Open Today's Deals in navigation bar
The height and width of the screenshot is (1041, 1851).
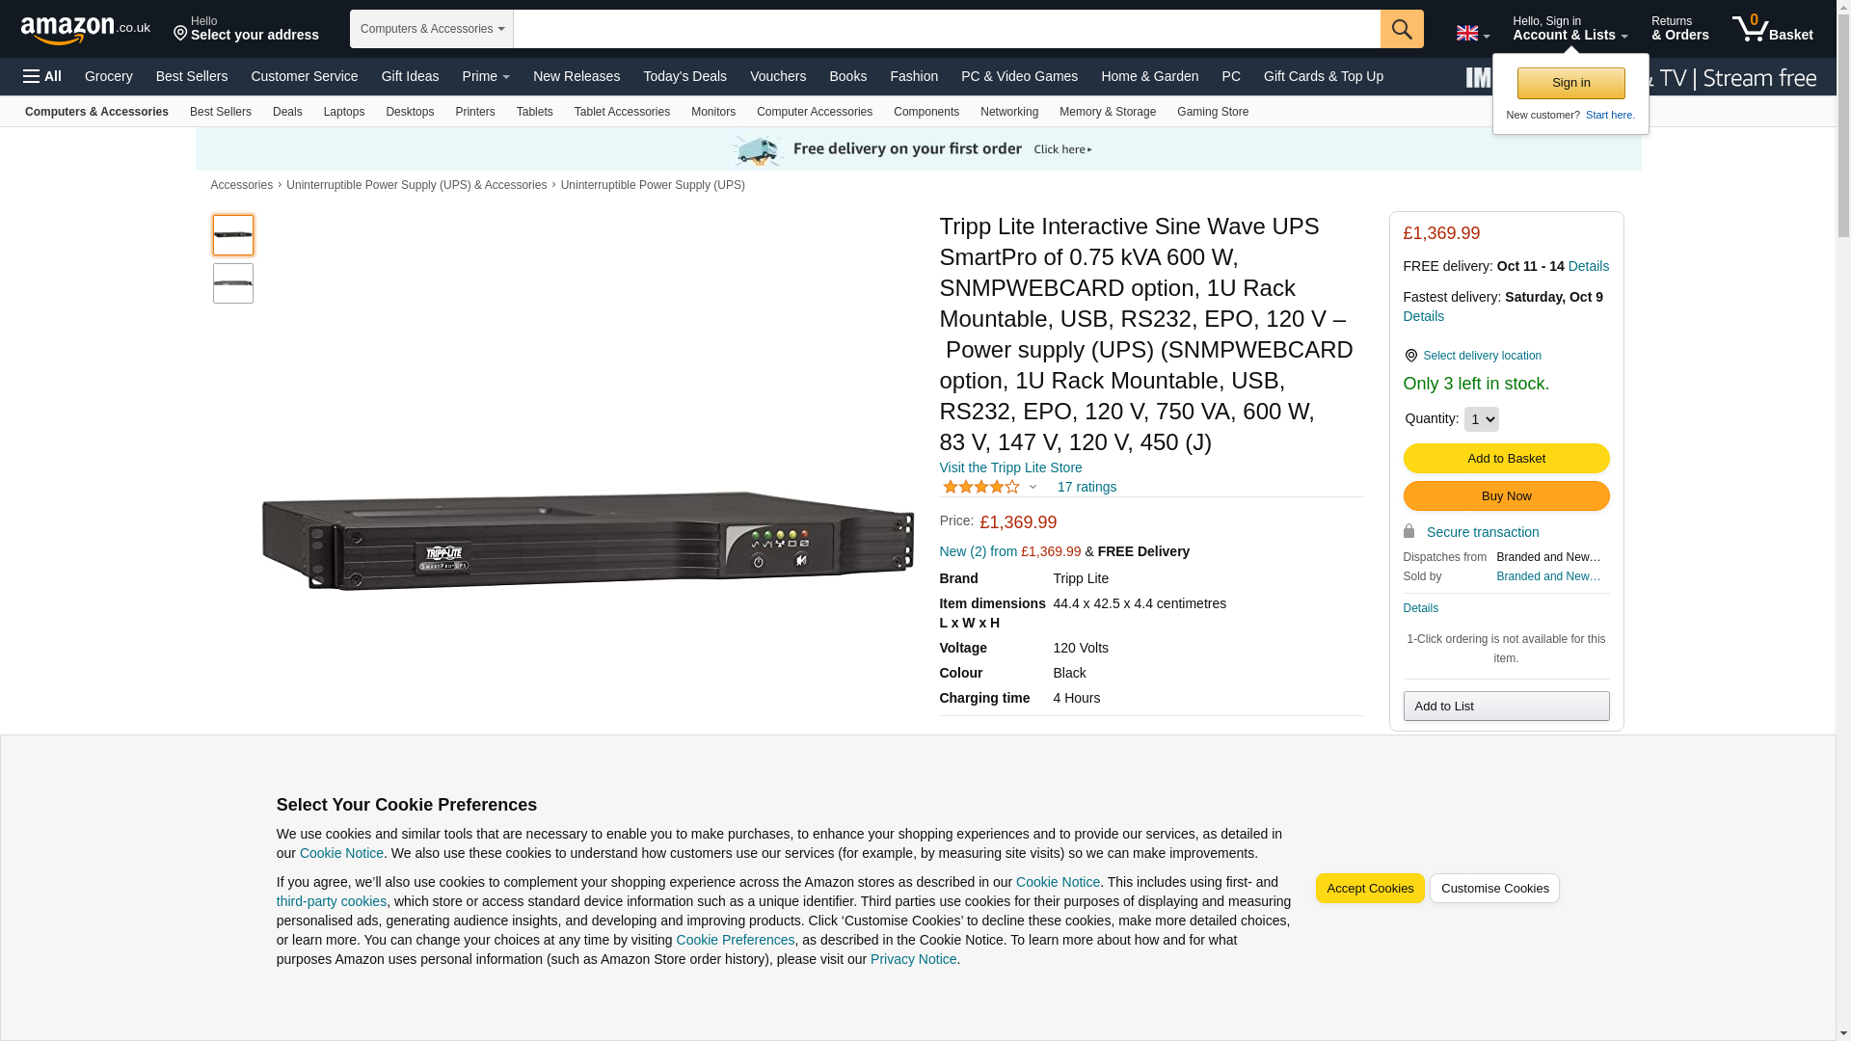pyautogui.click(x=684, y=76)
